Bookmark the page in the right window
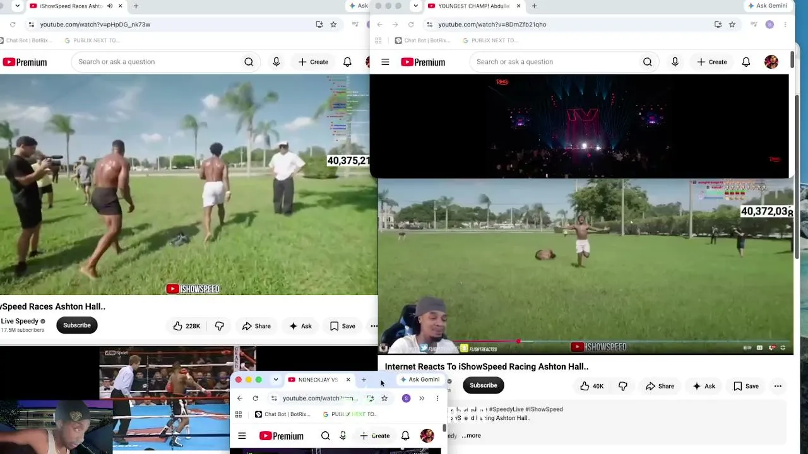 732,25
